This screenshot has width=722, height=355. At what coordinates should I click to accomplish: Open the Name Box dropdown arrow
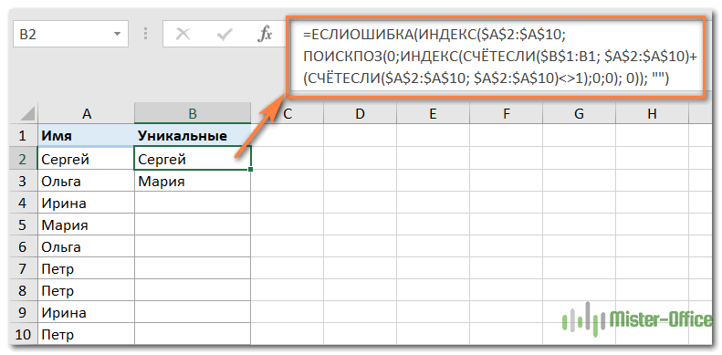pyautogui.click(x=117, y=34)
